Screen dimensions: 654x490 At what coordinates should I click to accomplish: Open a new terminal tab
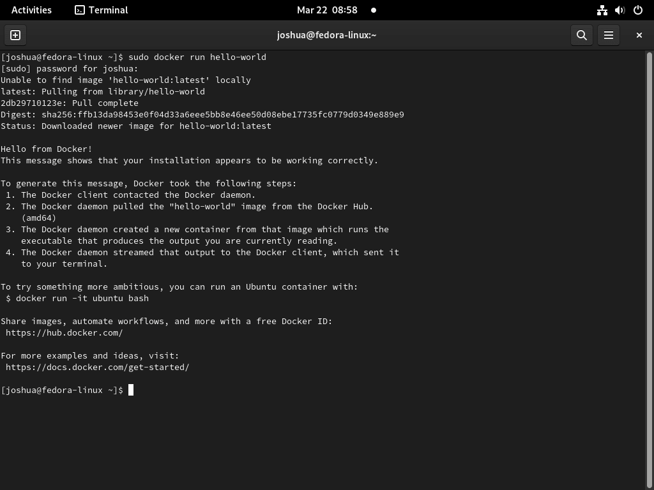point(15,35)
